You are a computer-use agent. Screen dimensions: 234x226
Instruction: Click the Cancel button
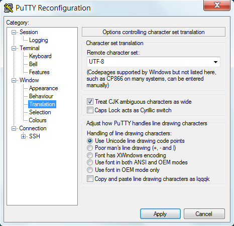[204, 213]
